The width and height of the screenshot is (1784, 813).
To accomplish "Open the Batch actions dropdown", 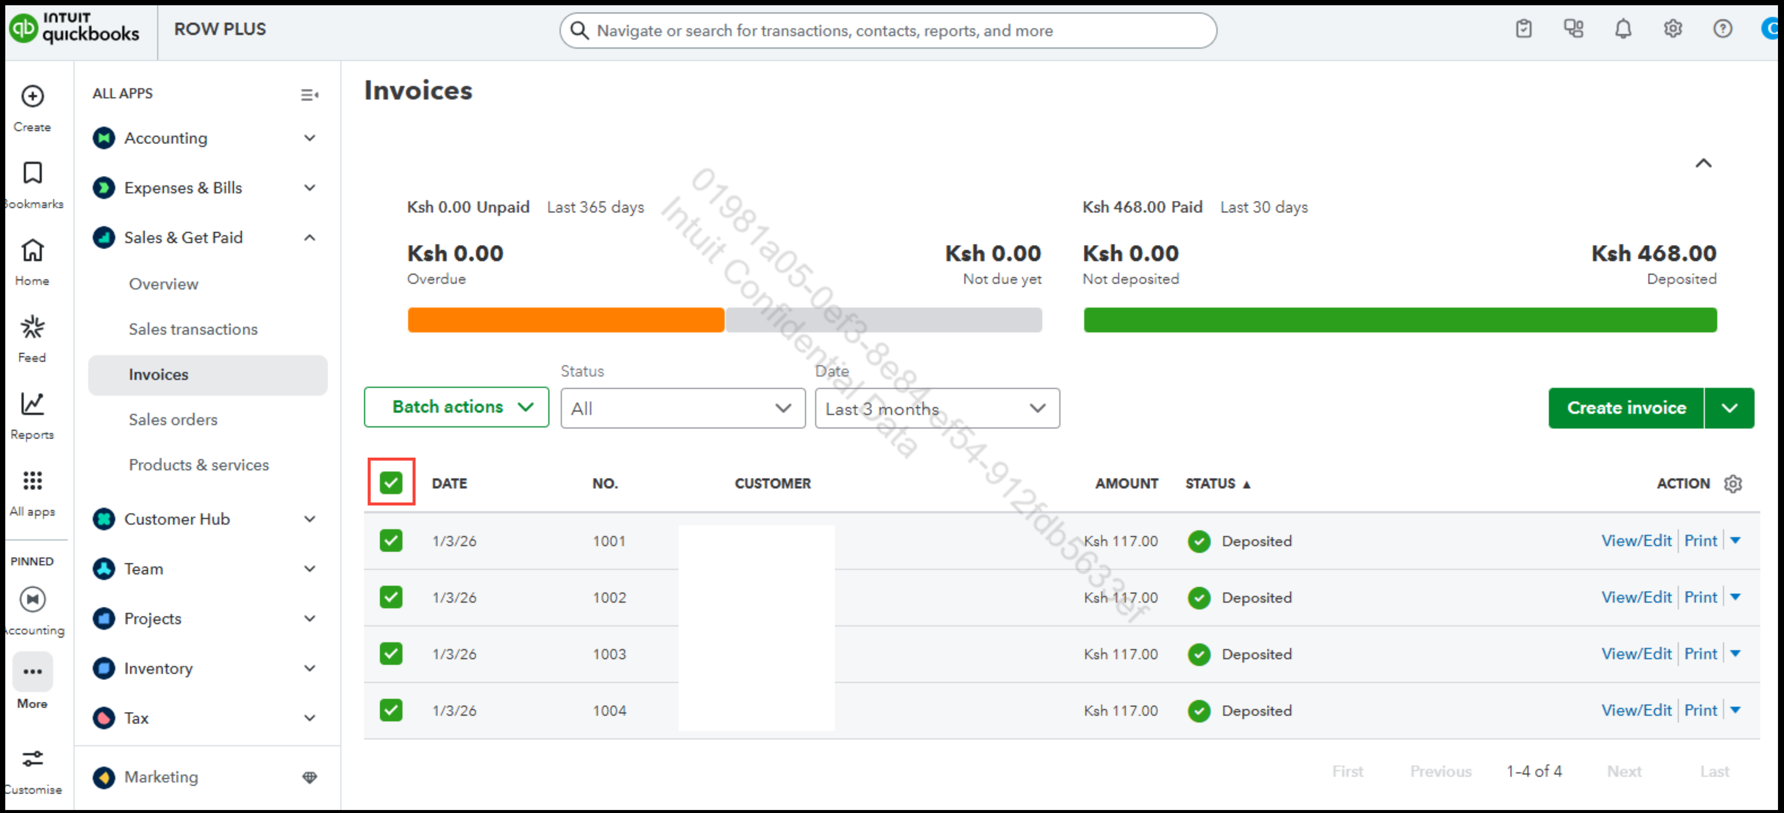I will click(x=457, y=407).
